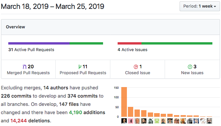Open the 11 Proposed Pull Requests section
Viewport: 221px width, 126px height.
point(83,69)
